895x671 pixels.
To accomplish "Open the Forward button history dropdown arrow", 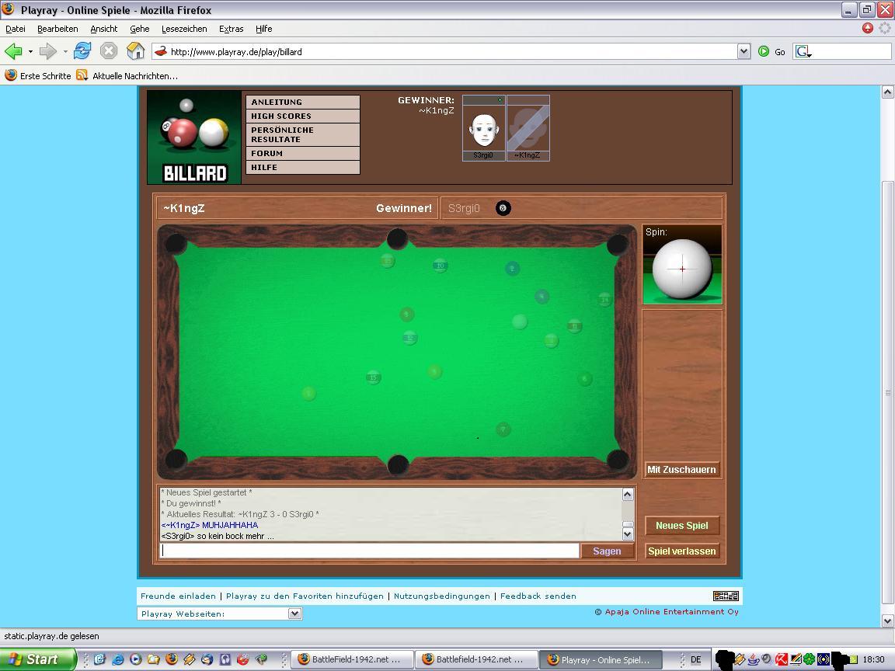I will pyautogui.click(x=65, y=51).
